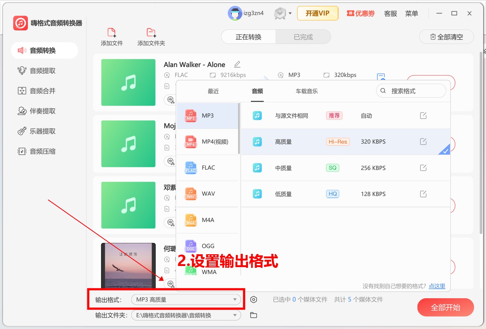Open the 输出文件夹 path dropdown

186,315
